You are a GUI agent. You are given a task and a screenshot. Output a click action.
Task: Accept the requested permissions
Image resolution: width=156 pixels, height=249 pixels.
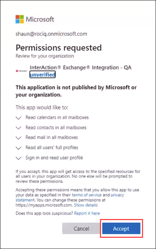[x=121, y=228]
